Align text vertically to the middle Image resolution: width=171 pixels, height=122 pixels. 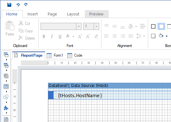point(115,26)
